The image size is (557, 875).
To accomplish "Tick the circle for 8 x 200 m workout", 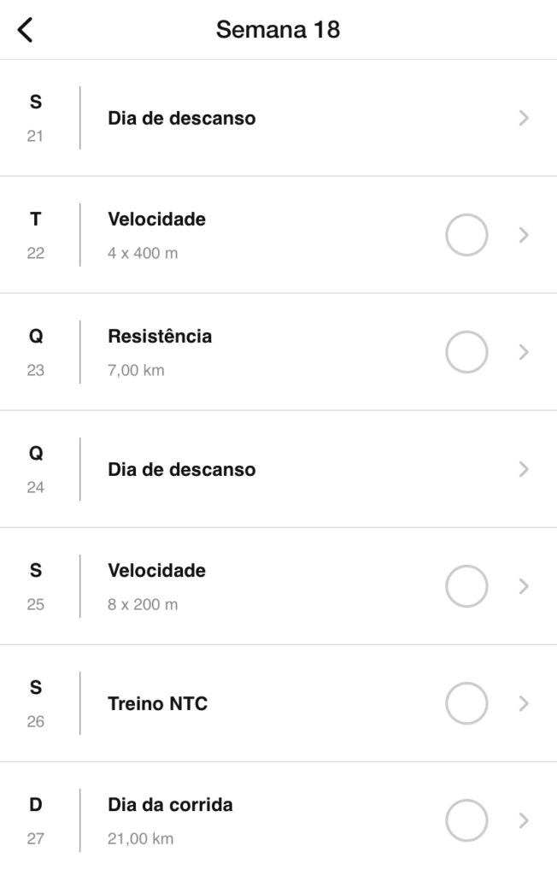I will (x=467, y=586).
